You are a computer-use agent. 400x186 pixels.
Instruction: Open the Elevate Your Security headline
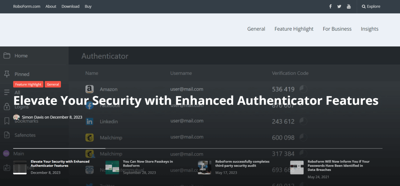(196, 101)
